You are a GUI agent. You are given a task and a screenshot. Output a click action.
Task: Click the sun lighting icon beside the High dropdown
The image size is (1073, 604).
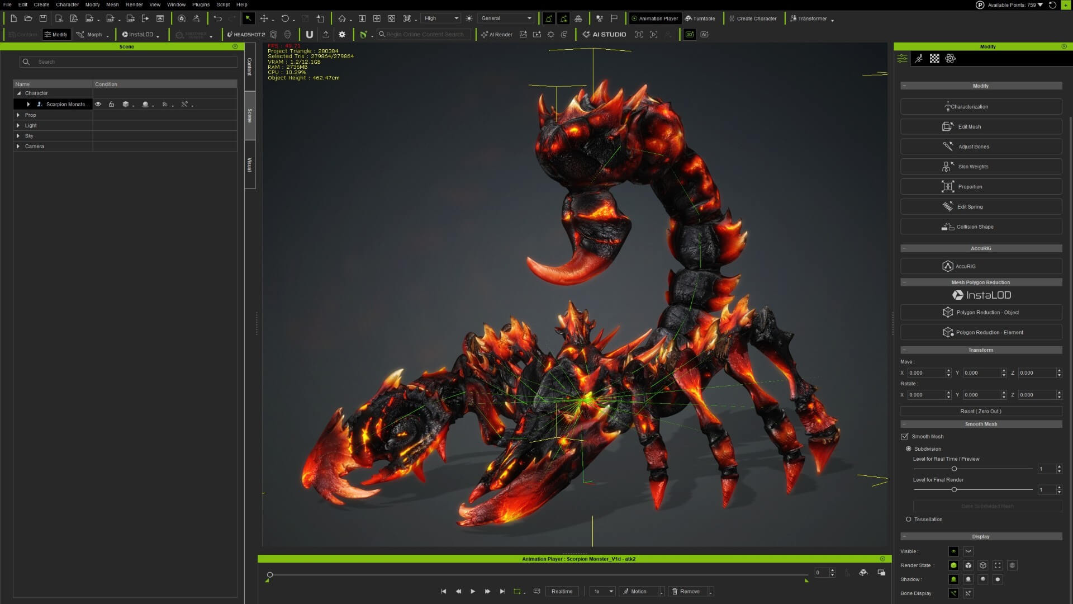tap(469, 18)
